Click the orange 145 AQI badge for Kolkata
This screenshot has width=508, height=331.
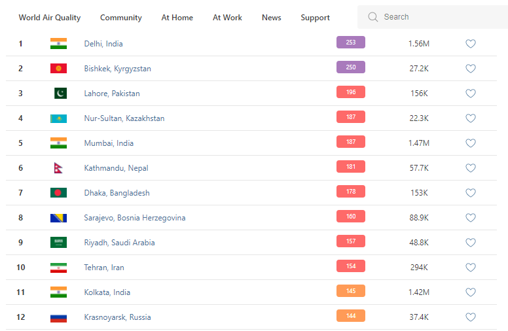(x=351, y=291)
